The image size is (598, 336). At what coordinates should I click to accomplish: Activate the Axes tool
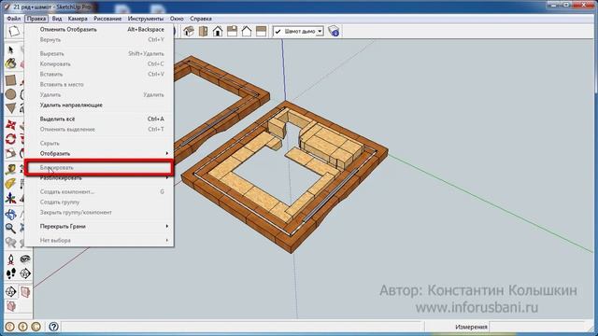(x=10, y=198)
